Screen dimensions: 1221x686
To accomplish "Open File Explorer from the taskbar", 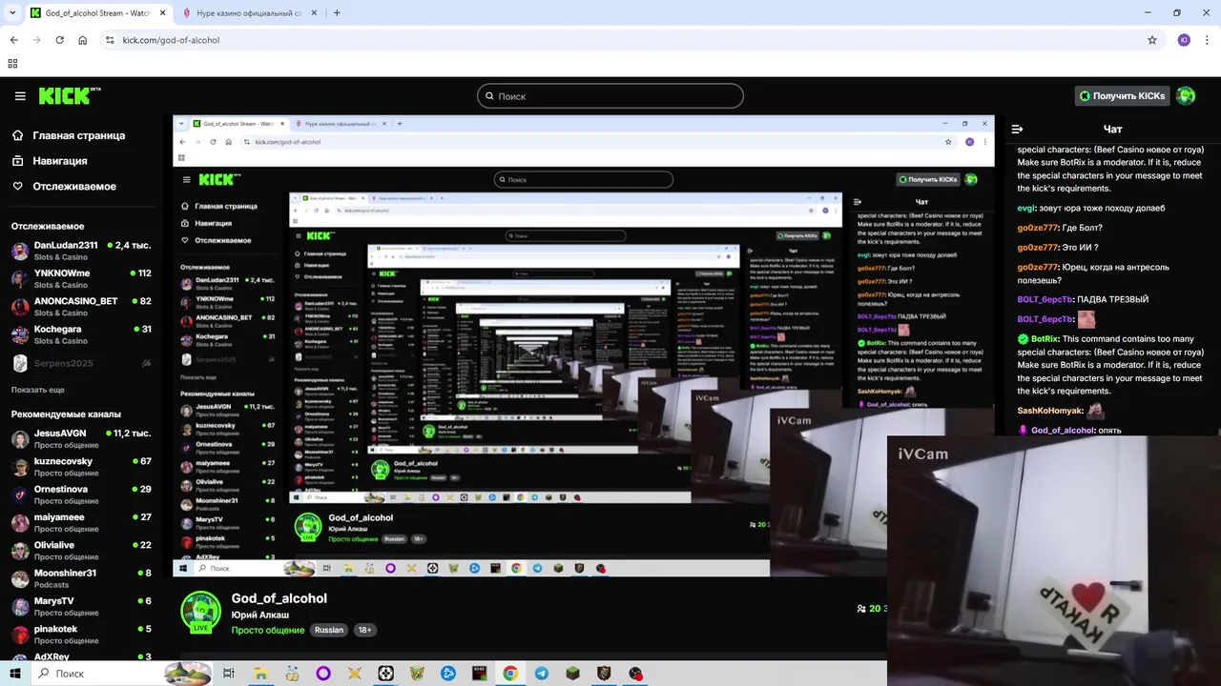I will coord(260,674).
